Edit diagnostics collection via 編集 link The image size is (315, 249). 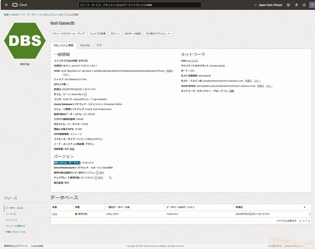coord(72,149)
